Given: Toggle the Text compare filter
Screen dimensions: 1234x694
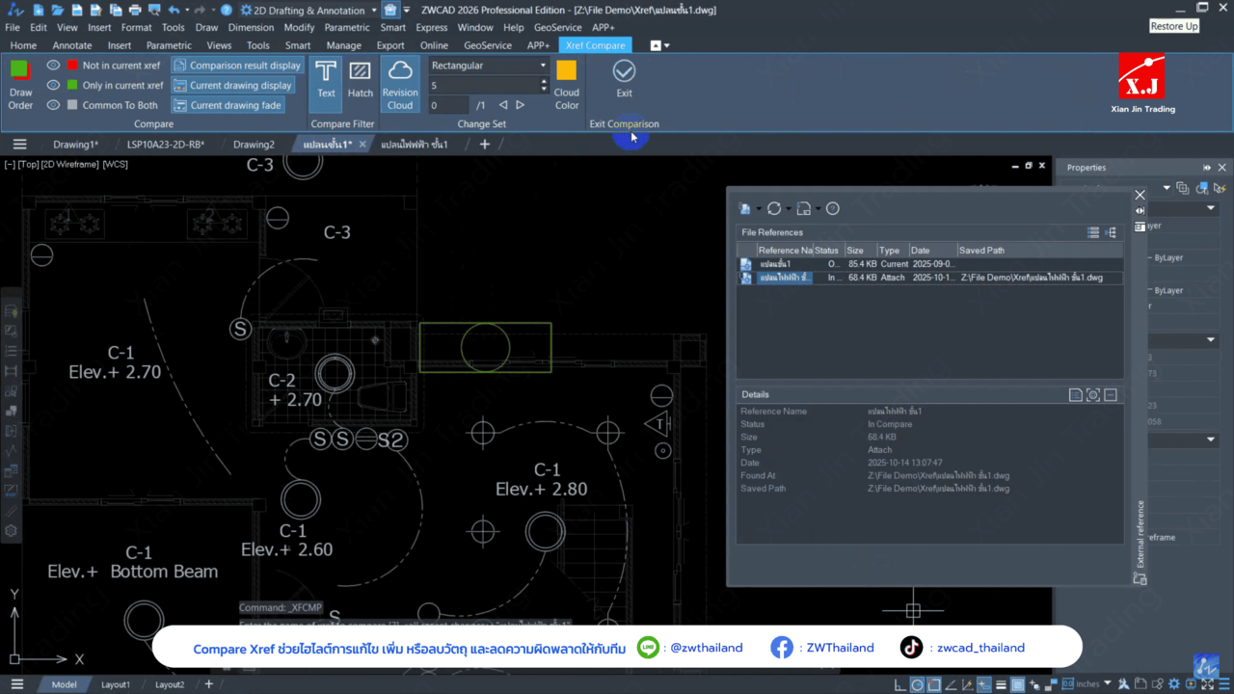Looking at the screenshot, I should coord(326,81).
